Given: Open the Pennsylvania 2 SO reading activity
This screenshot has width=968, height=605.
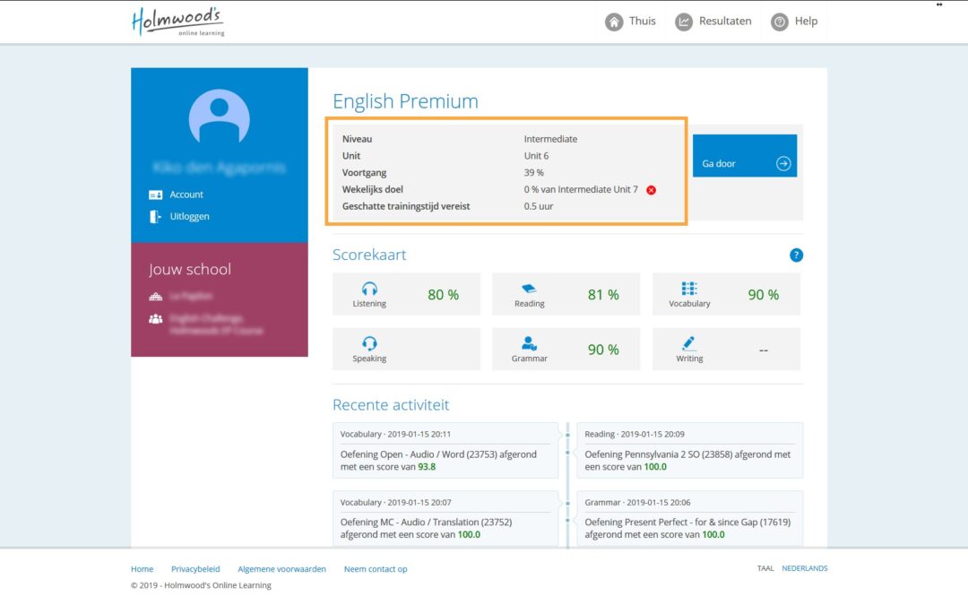Looking at the screenshot, I should click(689, 451).
